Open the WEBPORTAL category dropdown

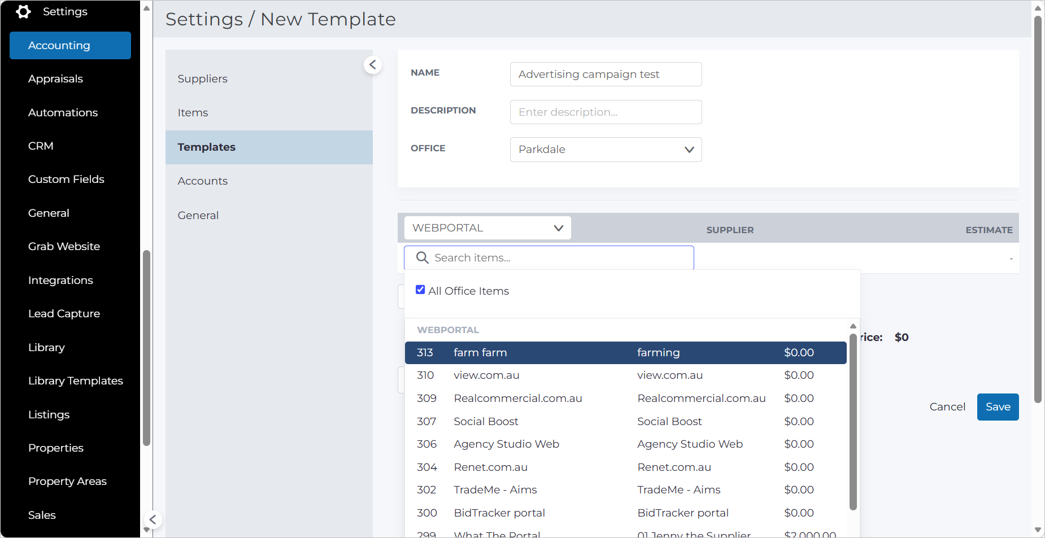point(487,228)
